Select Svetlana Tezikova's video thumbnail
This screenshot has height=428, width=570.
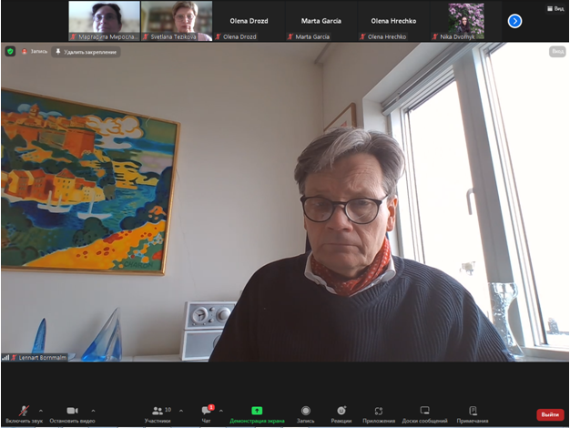pyautogui.click(x=177, y=20)
